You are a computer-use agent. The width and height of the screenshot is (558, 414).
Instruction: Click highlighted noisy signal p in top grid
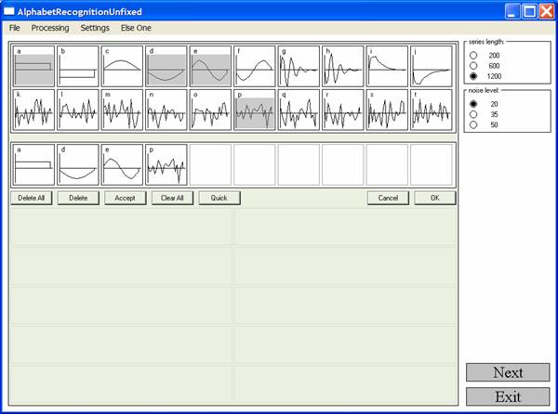point(255,110)
